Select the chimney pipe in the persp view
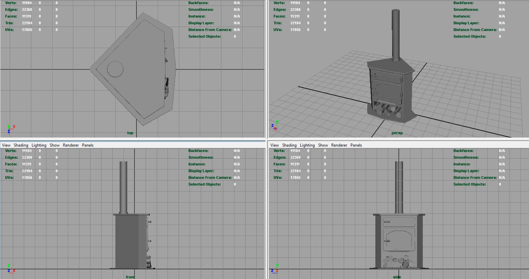 (396, 35)
